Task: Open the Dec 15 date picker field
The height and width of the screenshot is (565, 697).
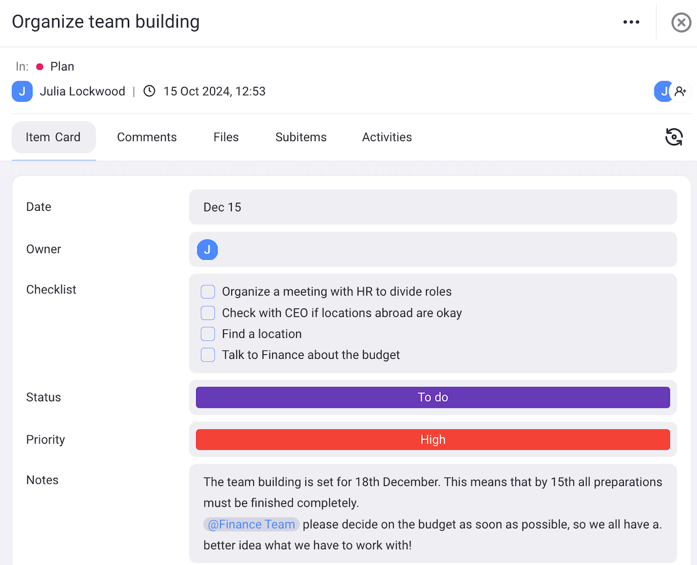Action: tap(433, 207)
